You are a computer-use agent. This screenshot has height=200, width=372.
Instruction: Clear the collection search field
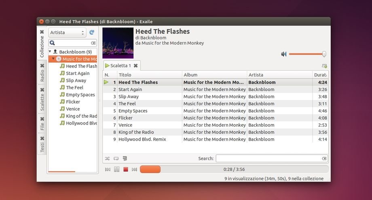(x=93, y=43)
